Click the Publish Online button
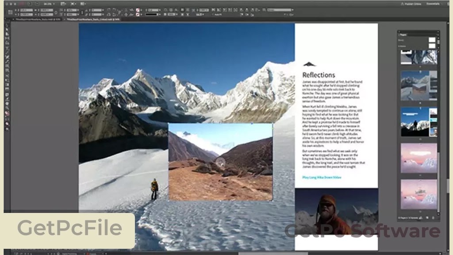453x255 pixels. (x=411, y=4)
